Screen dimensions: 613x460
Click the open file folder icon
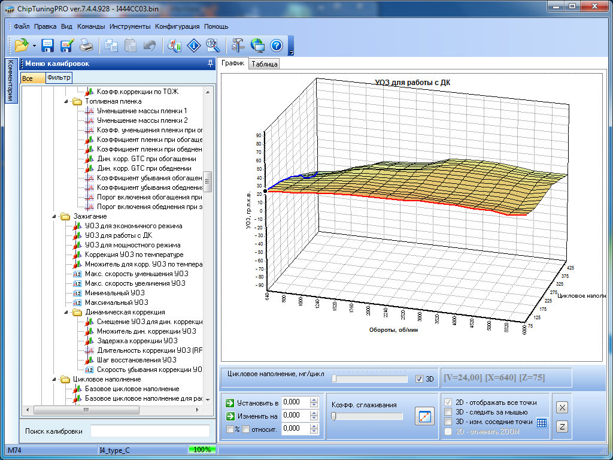pyautogui.click(x=22, y=45)
